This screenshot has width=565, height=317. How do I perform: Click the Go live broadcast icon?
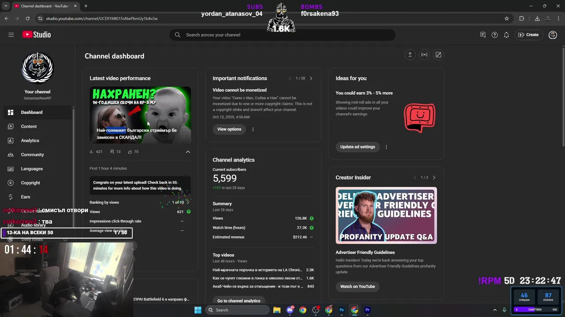(424, 55)
